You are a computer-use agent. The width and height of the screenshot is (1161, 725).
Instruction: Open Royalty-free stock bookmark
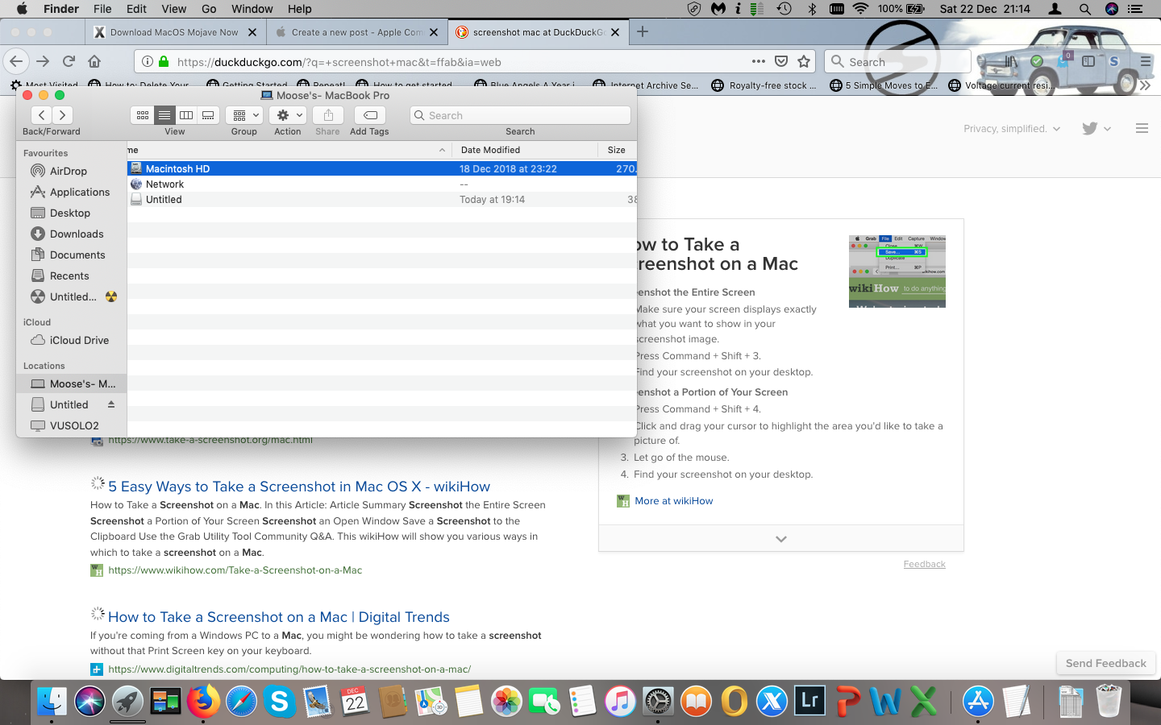[x=764, y=85]
